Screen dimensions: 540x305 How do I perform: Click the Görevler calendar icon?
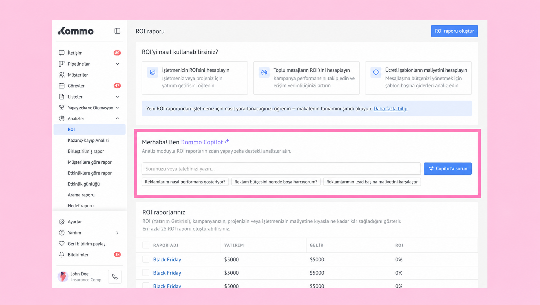[62, 86]
